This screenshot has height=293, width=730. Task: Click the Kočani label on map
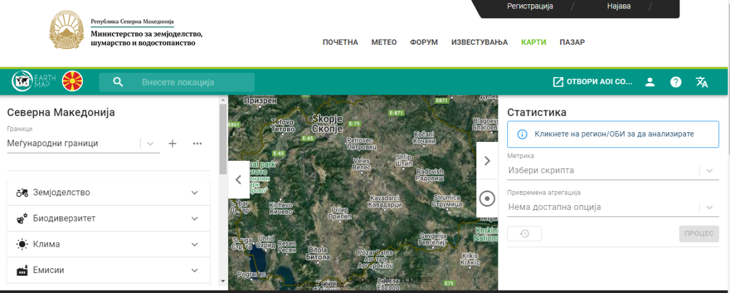pyautogui.click(x=424, y=137)
